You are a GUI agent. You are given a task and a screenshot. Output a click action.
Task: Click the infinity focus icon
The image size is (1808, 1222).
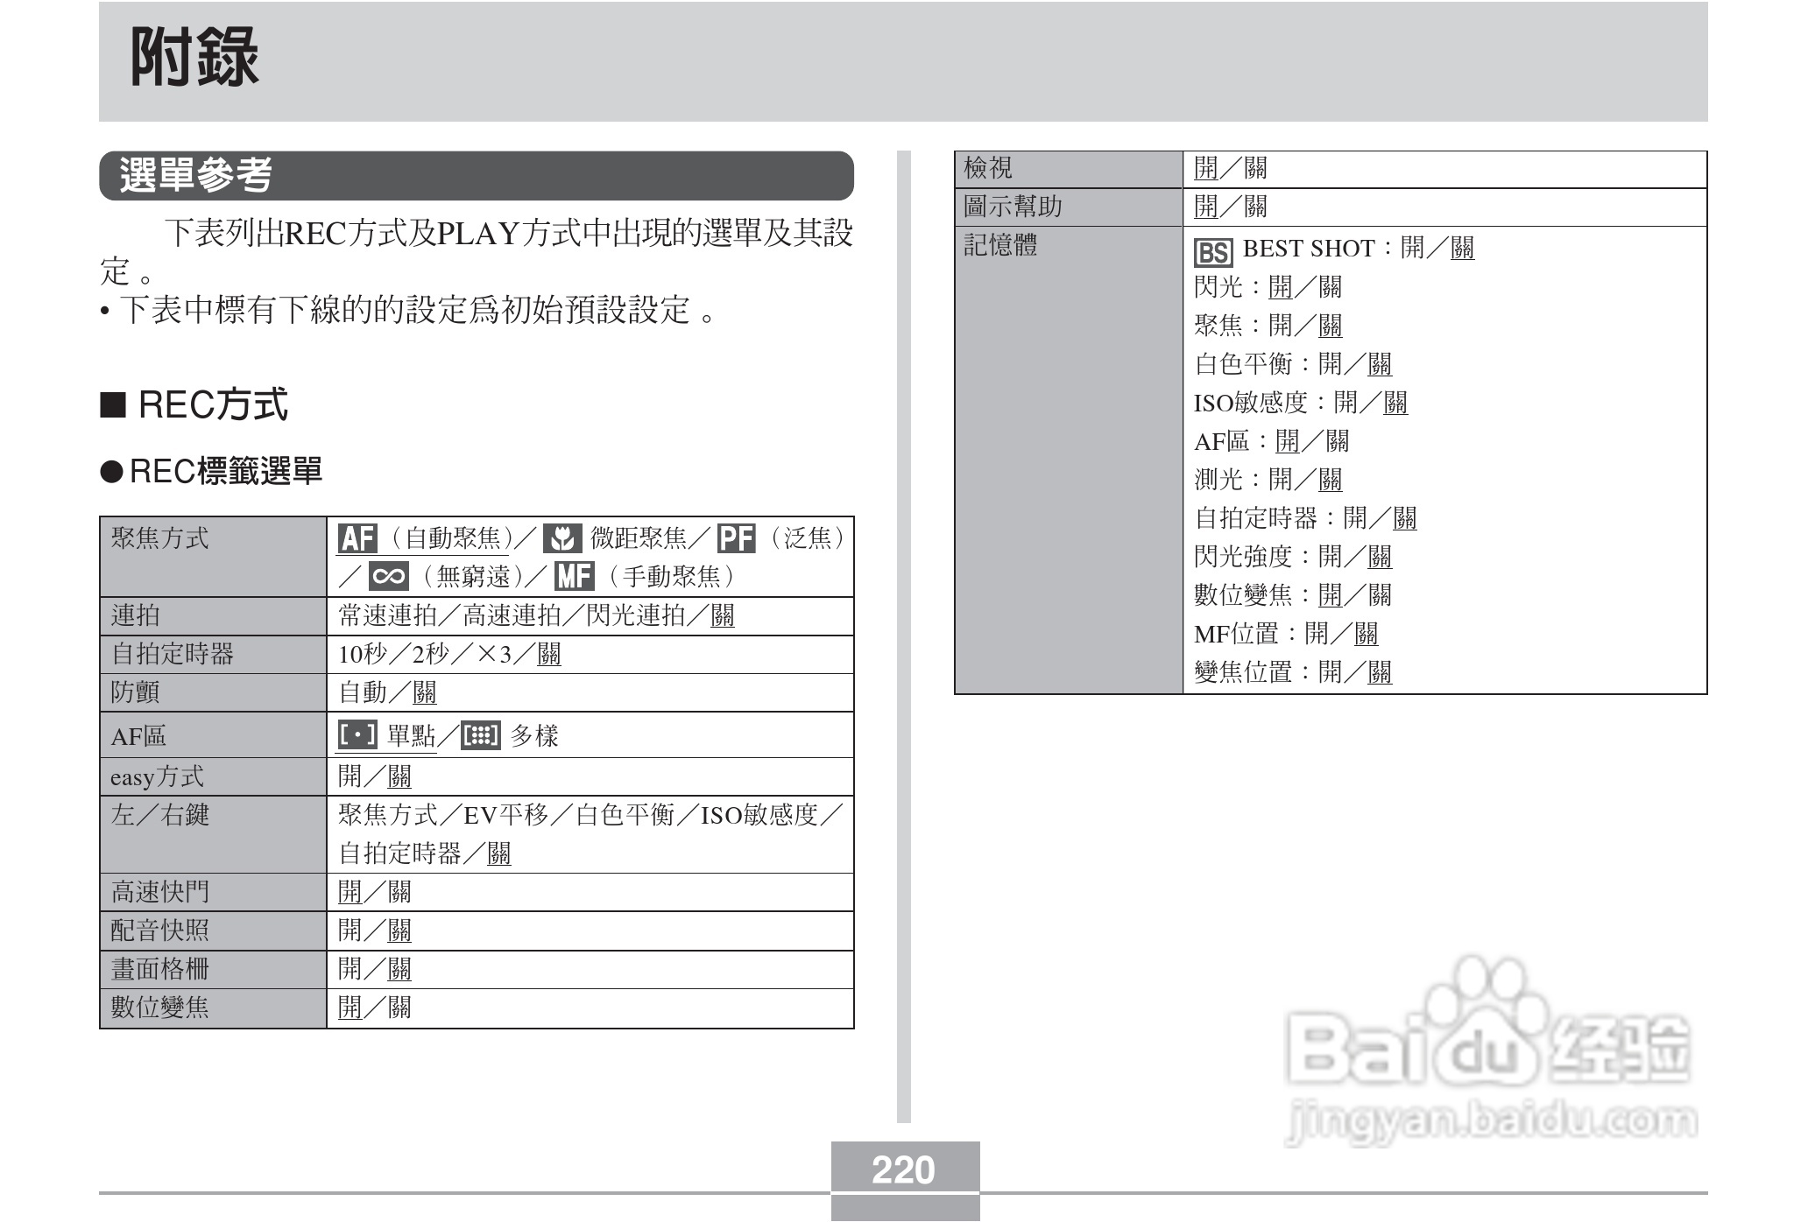click(388, 576)
